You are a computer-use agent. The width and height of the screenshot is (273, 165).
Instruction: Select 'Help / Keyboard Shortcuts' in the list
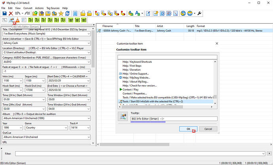pos(137,62)
